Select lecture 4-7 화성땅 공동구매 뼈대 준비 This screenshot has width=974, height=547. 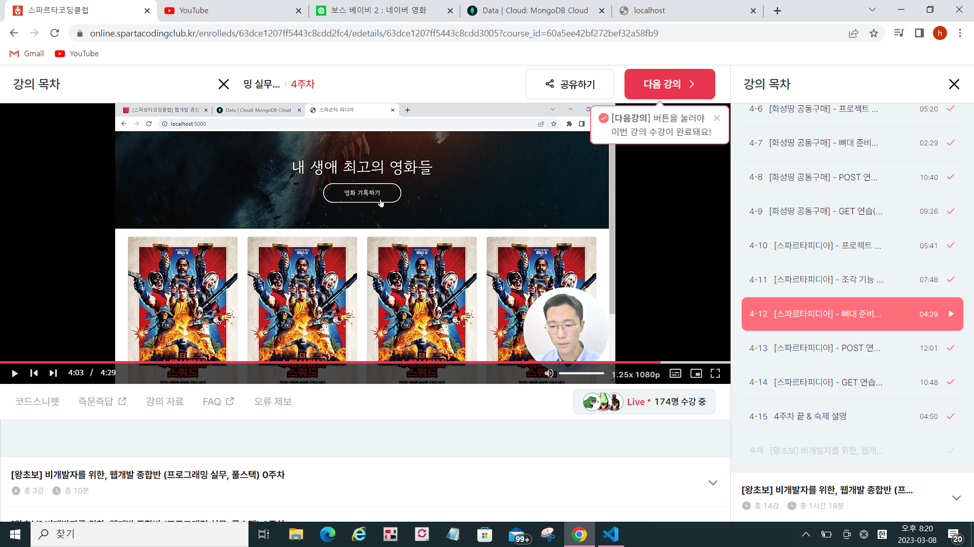click(852, 143)
